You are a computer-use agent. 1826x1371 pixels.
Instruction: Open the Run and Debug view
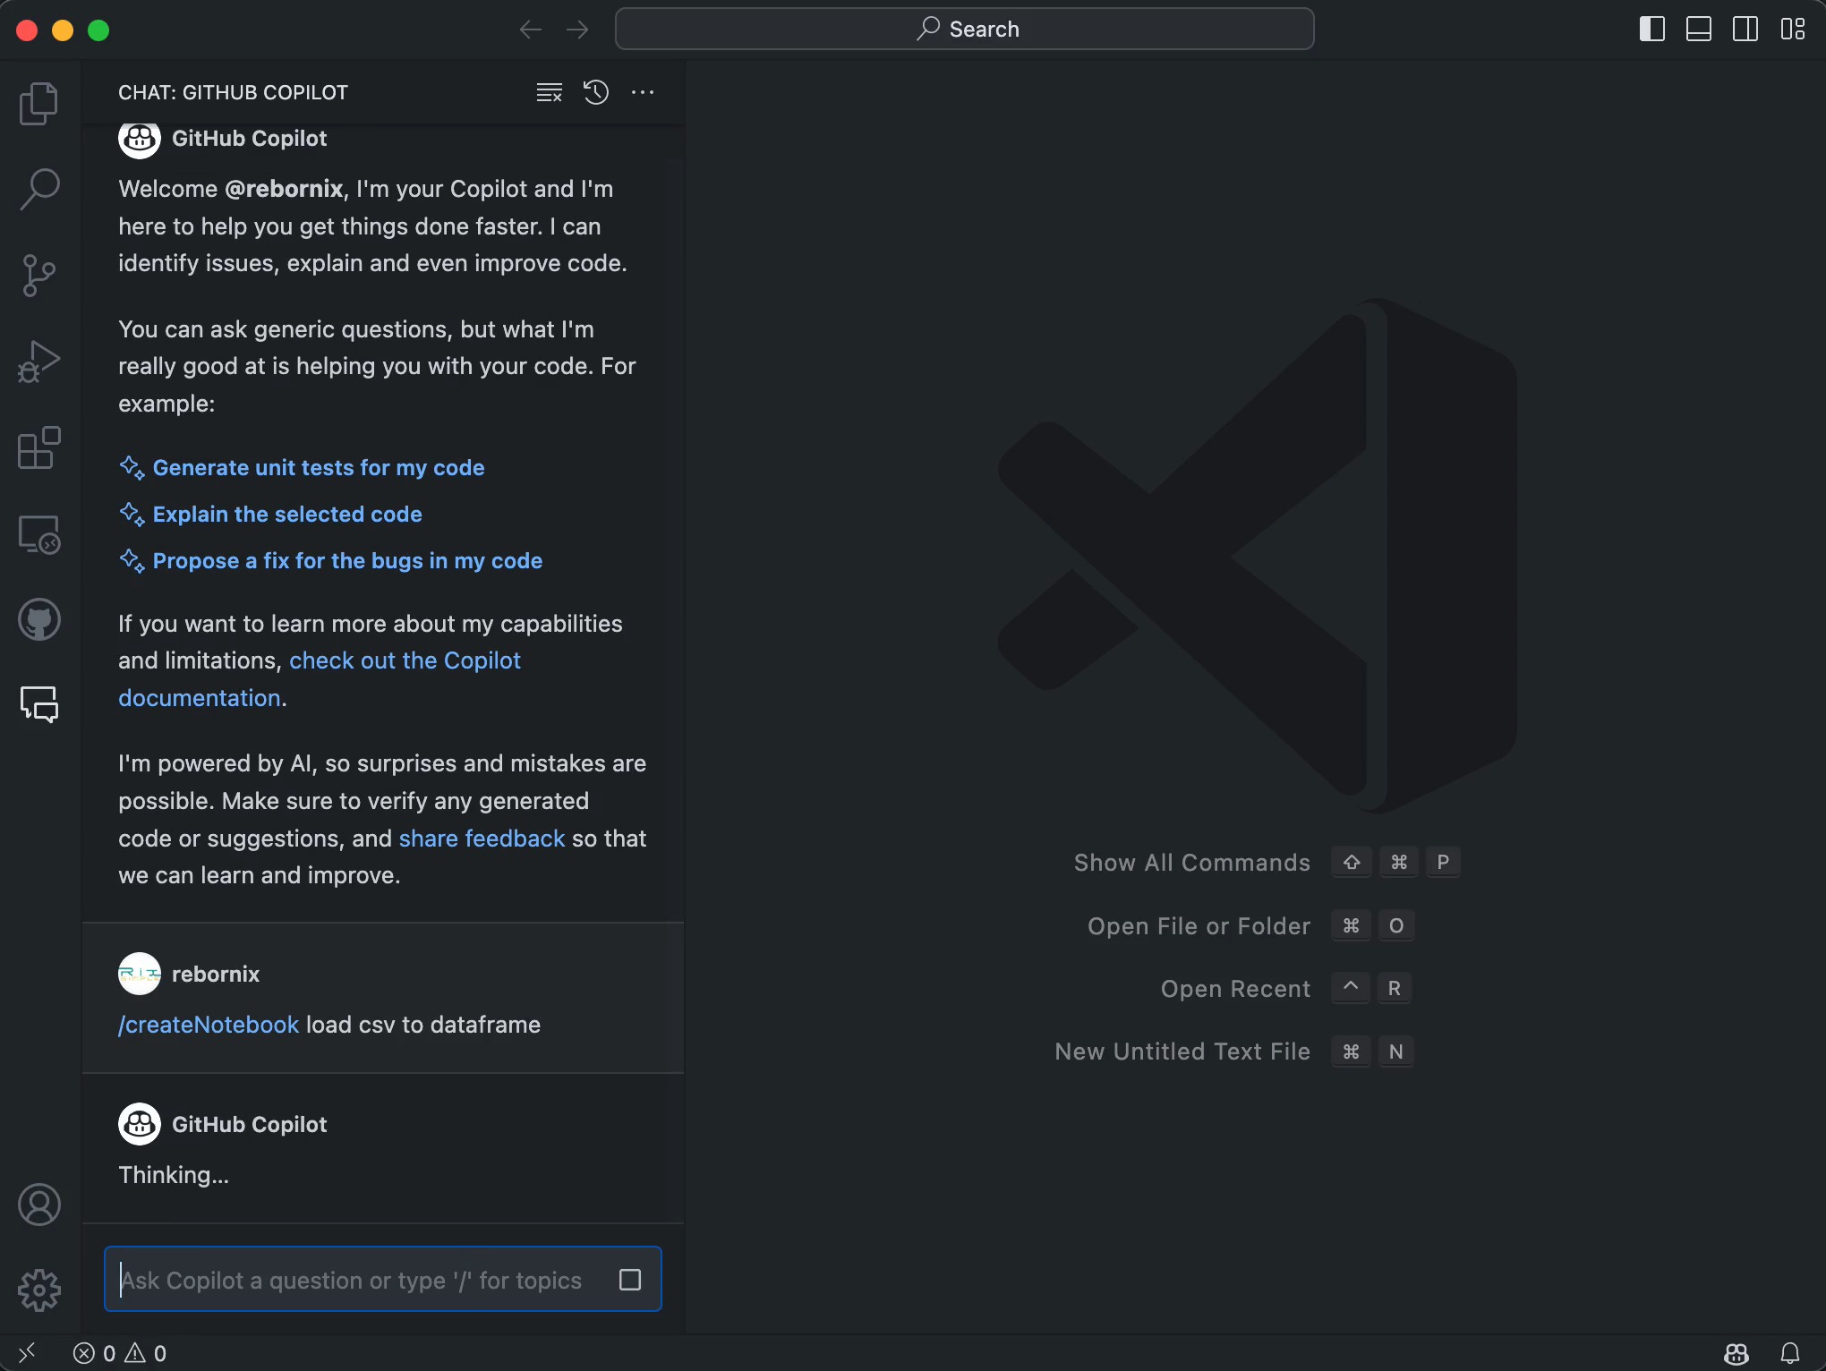pos(38,361)
